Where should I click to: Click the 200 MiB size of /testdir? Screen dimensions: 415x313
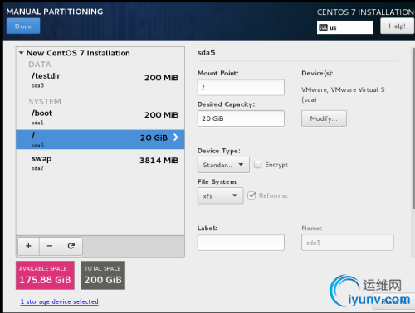161,78
